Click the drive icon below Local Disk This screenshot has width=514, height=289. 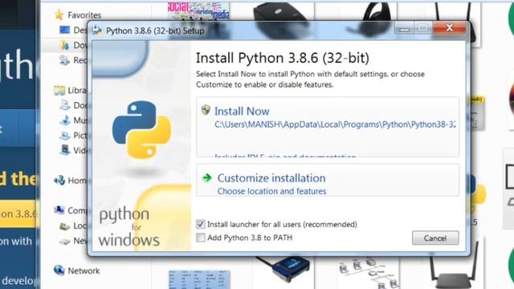click(65, 241)
